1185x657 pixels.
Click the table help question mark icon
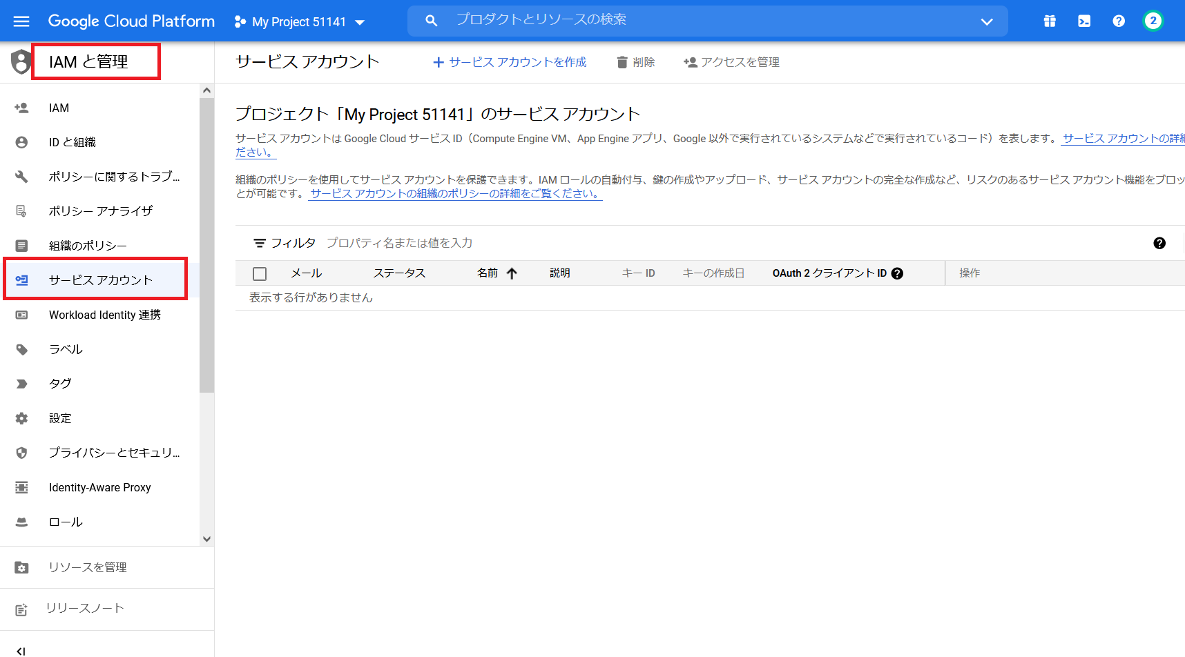[1159, 243]
